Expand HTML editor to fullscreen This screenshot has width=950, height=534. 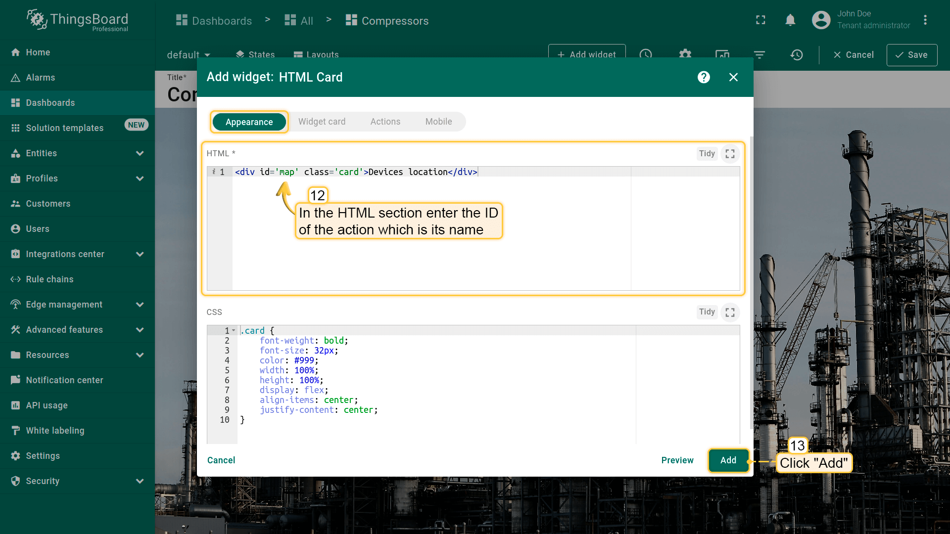(730, 154)
